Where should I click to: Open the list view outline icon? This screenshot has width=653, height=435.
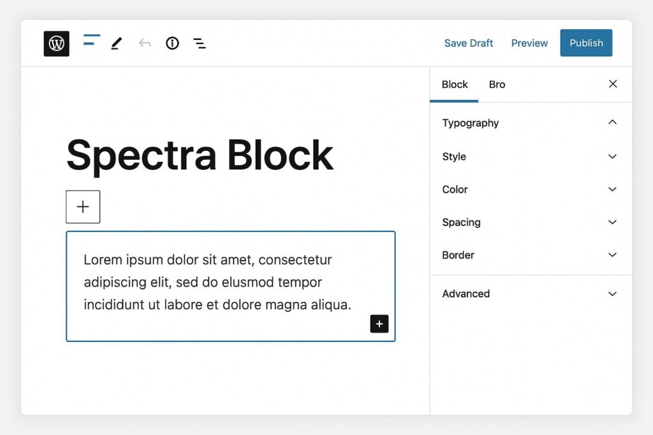[x=200, y=43]
